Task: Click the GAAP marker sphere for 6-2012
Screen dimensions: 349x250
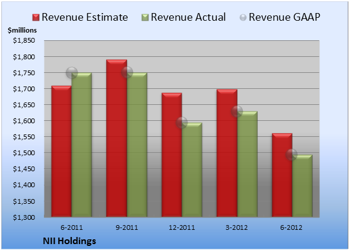Action: pyautogui.click(x=291, y=155)
